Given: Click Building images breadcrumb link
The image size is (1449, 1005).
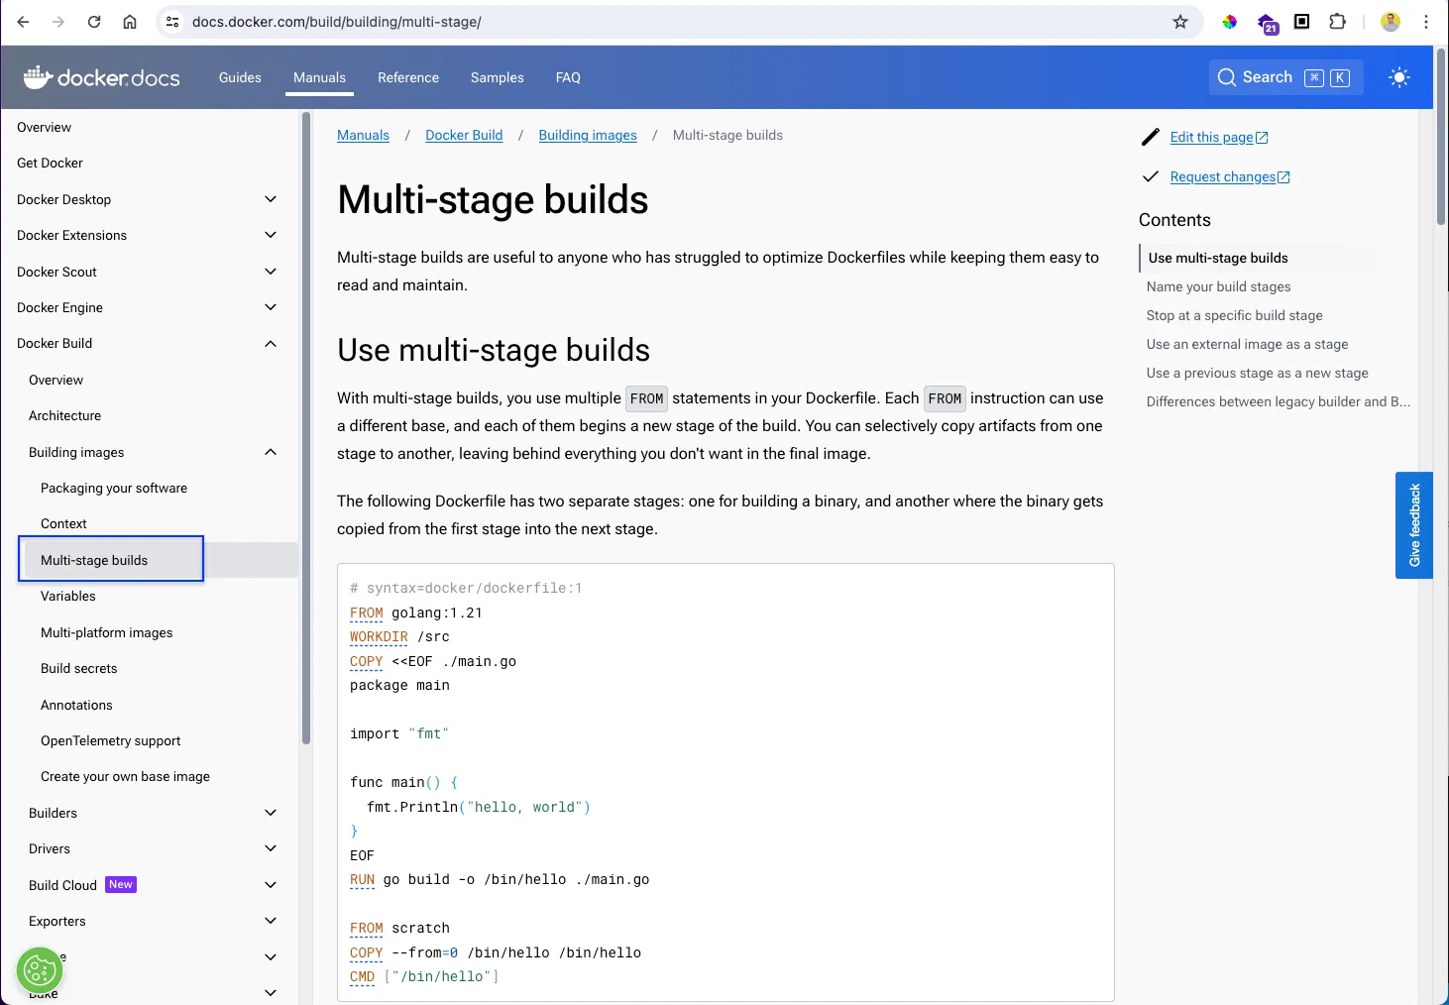Looking at the screenshot, I should pos(588,135).
